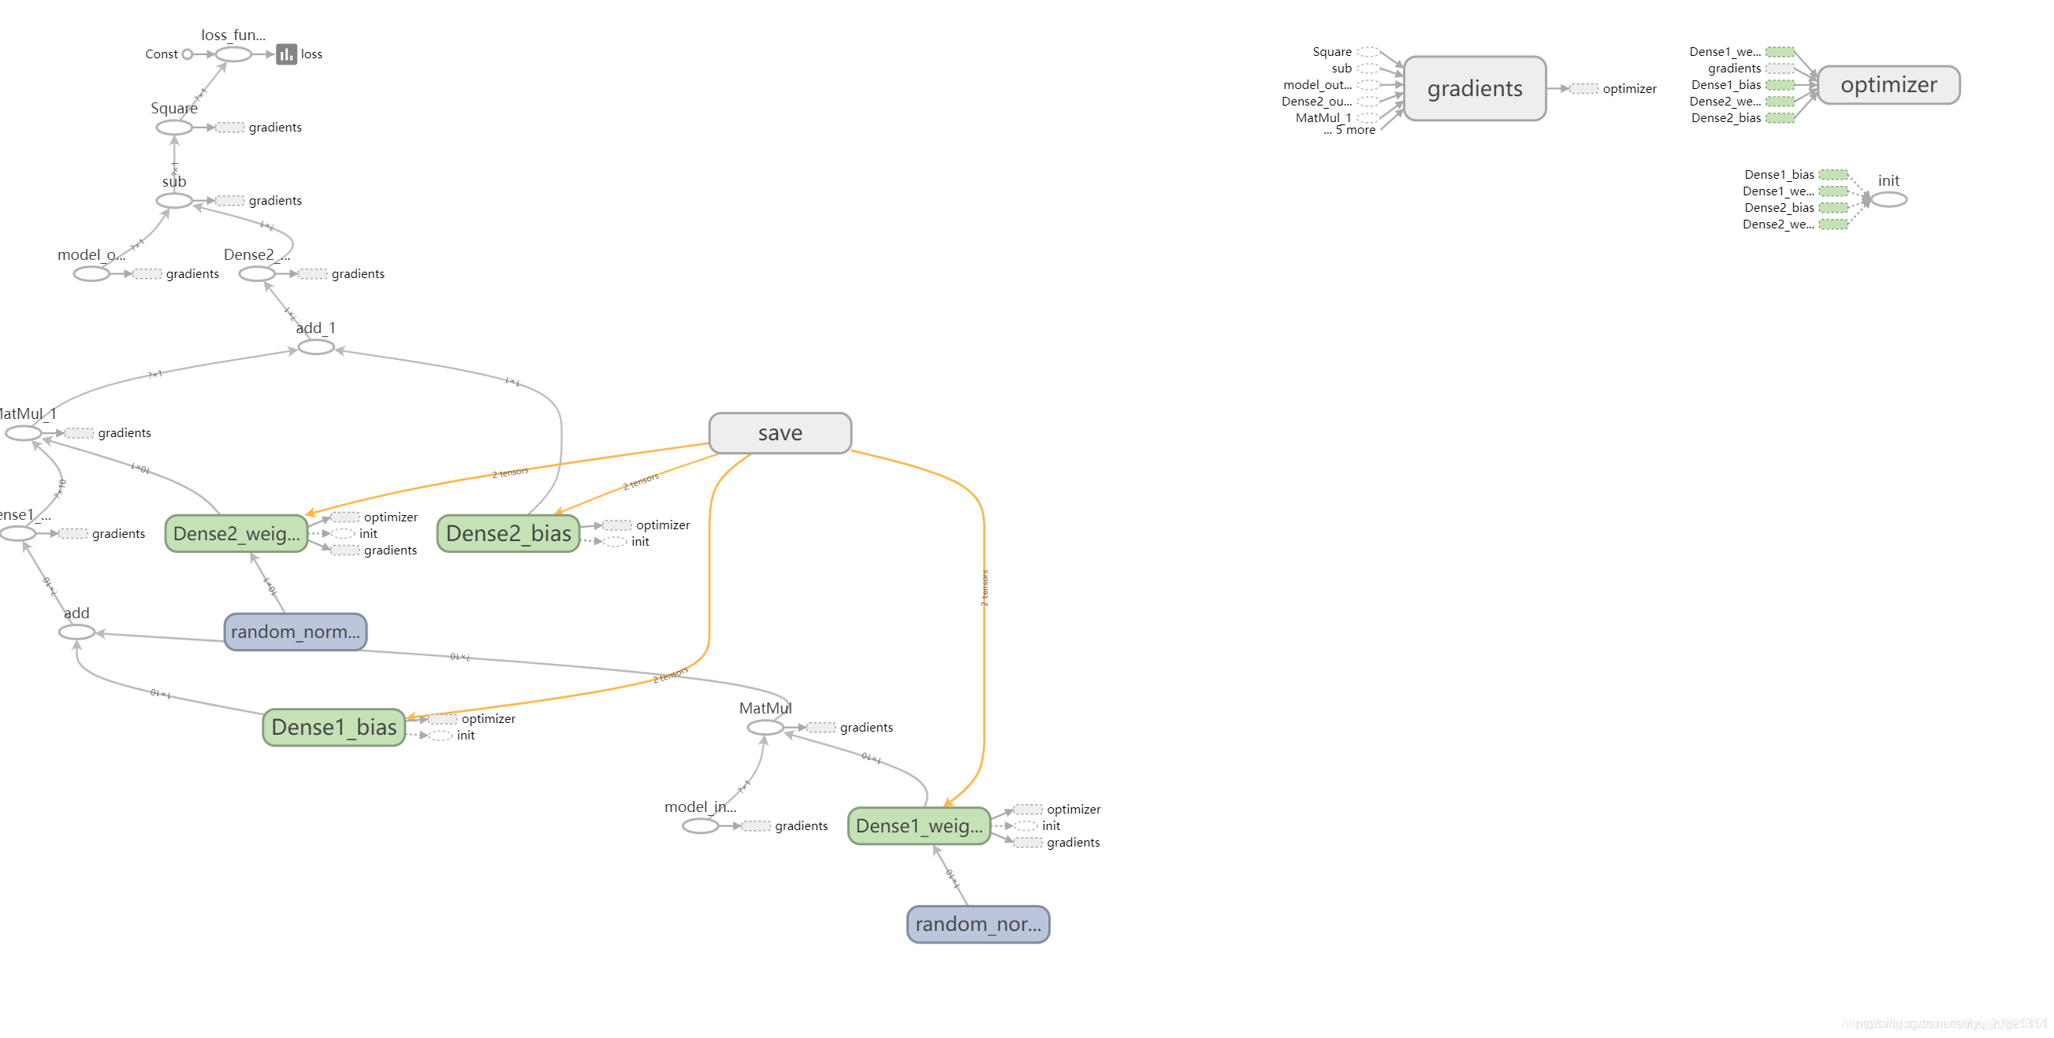Select the Square op ellipse
The image size is (2054, 1038).
[174, 128]
